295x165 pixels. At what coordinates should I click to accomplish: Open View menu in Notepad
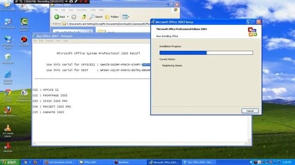(58, 41)
